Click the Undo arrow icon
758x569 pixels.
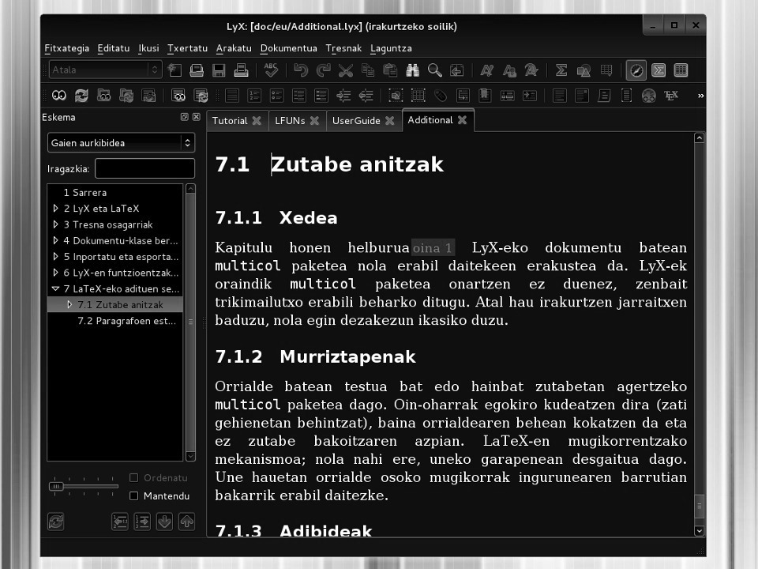click(x=301, y=70)
